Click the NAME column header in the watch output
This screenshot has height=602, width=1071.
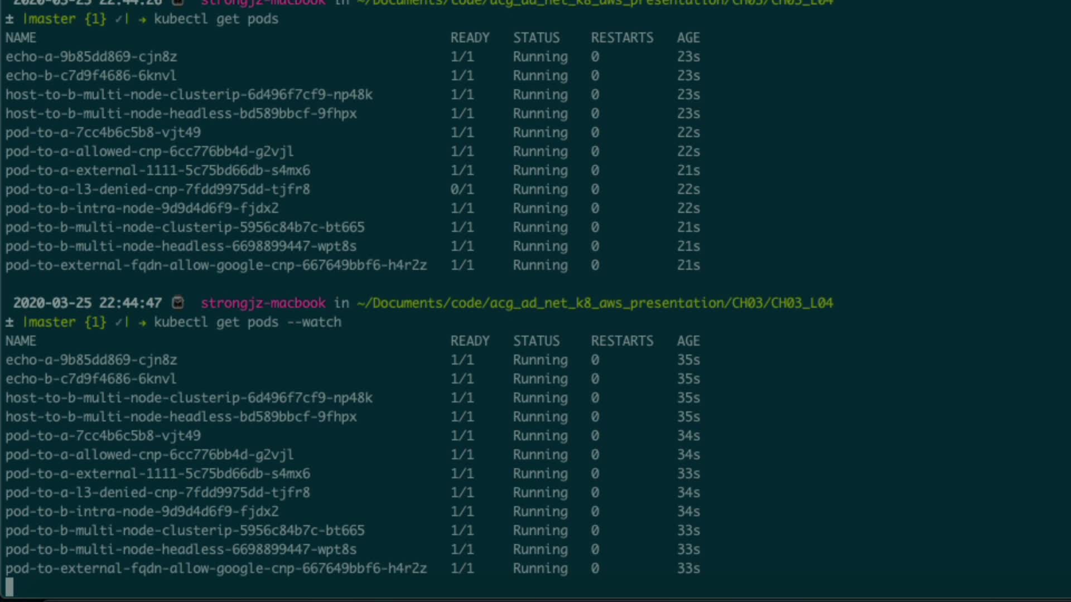(x=21, y=341)
